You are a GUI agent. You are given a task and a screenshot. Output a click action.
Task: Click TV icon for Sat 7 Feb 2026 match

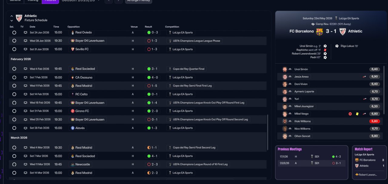pyautogui.click(x=25, y=77)
